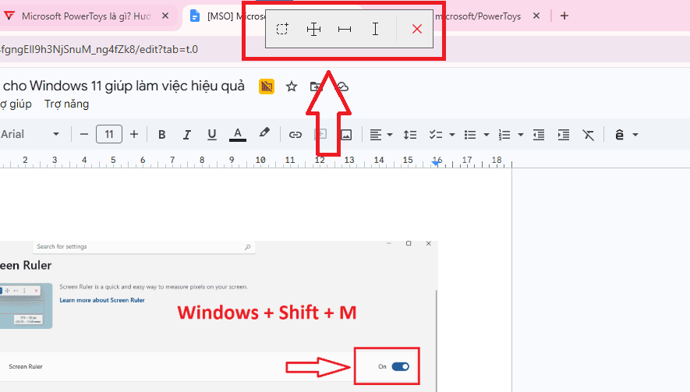The width and height of the screenshot is (690, 392).
Task: Expand the input tools dropdown arrow
Action: pos(635,135)
